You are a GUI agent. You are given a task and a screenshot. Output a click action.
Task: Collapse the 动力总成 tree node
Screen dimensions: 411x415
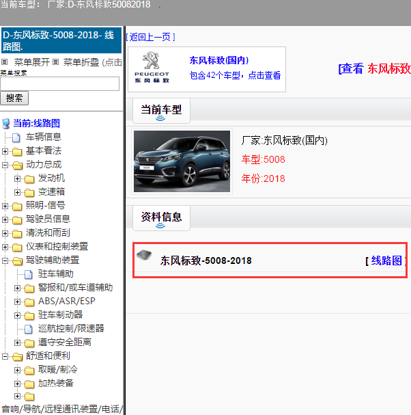click(x=5, y=165)
